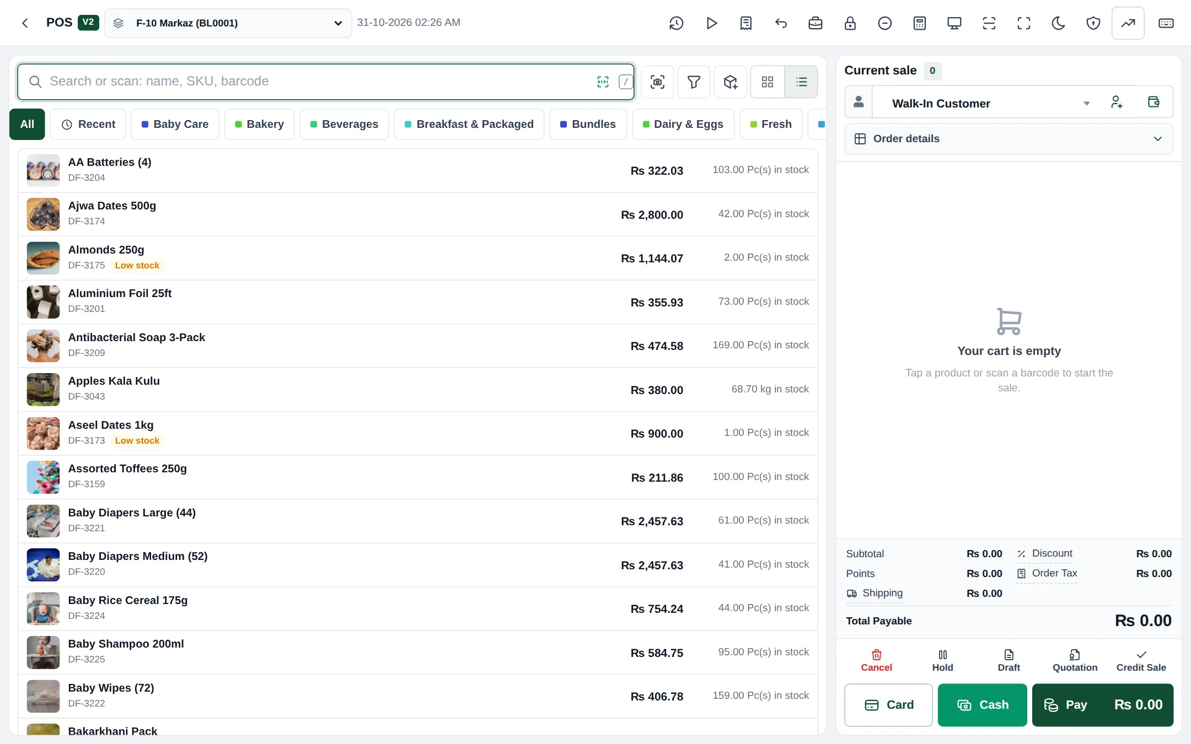Open the sales history clock icon
1191x744 pixels.
(x=676, y=23)
